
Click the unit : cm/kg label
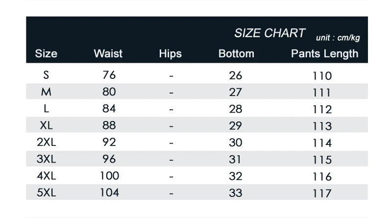(x=338, y=38)
